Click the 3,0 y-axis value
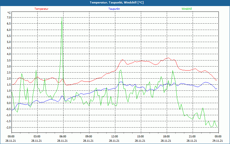Screen dimensions: 230x144 pos(9,66)
